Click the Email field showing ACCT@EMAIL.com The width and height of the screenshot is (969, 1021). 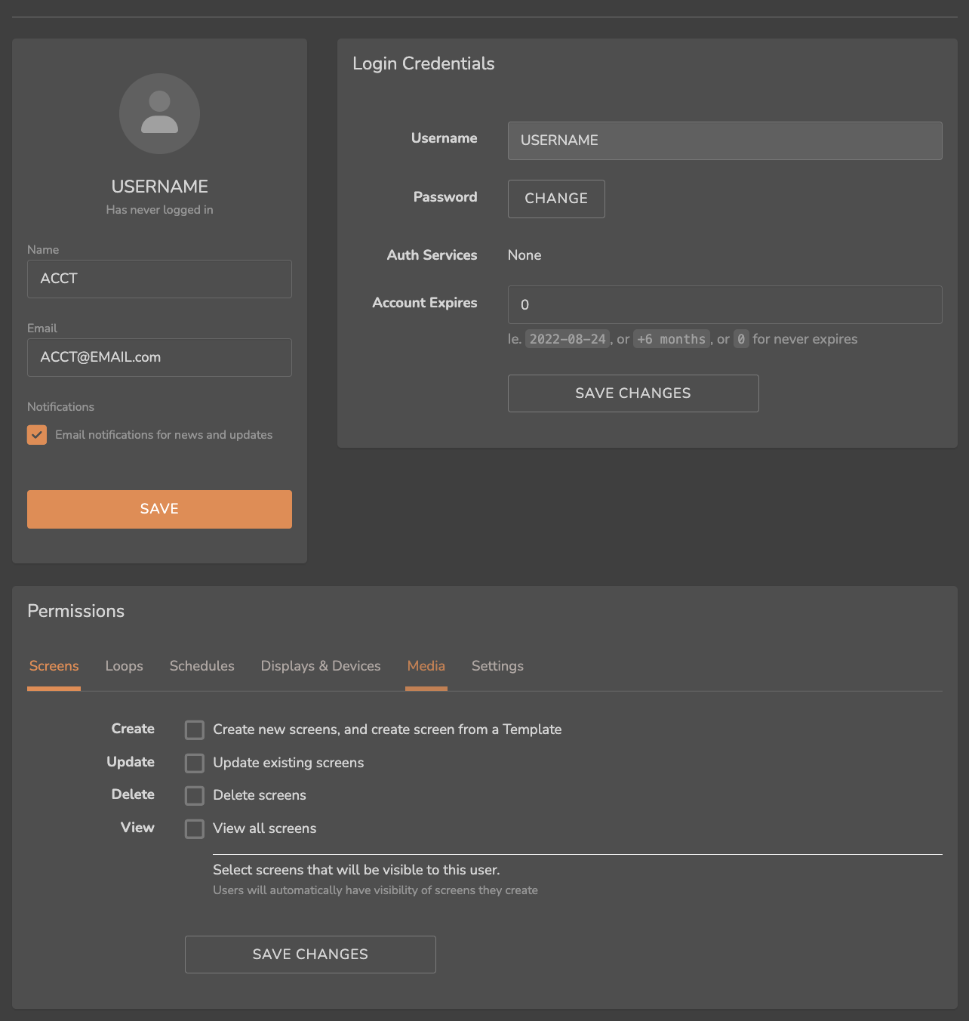[159, 357]
